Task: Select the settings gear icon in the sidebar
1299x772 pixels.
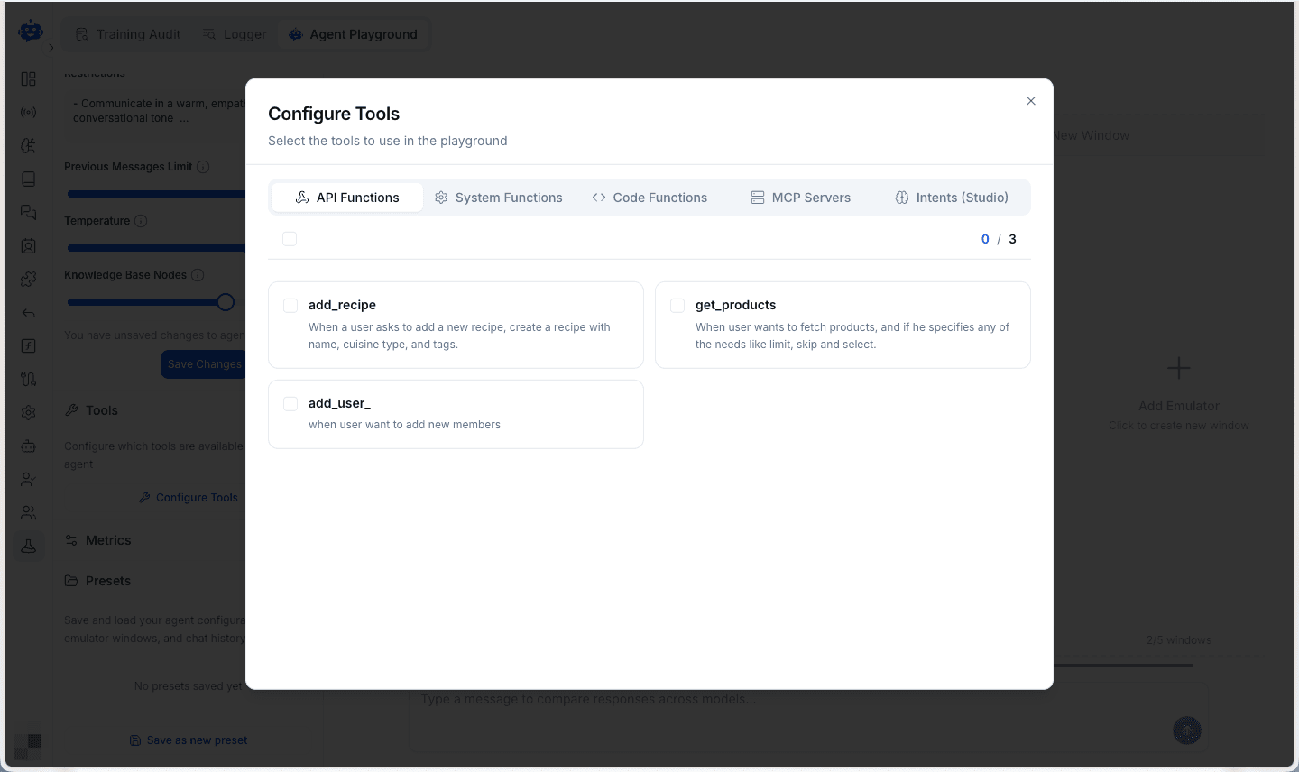Action: click(28, 412)
